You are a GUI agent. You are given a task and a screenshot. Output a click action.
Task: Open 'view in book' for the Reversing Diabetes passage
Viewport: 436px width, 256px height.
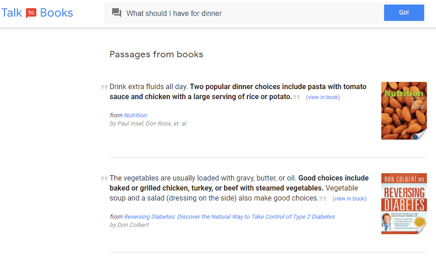(x=349, y=199)
